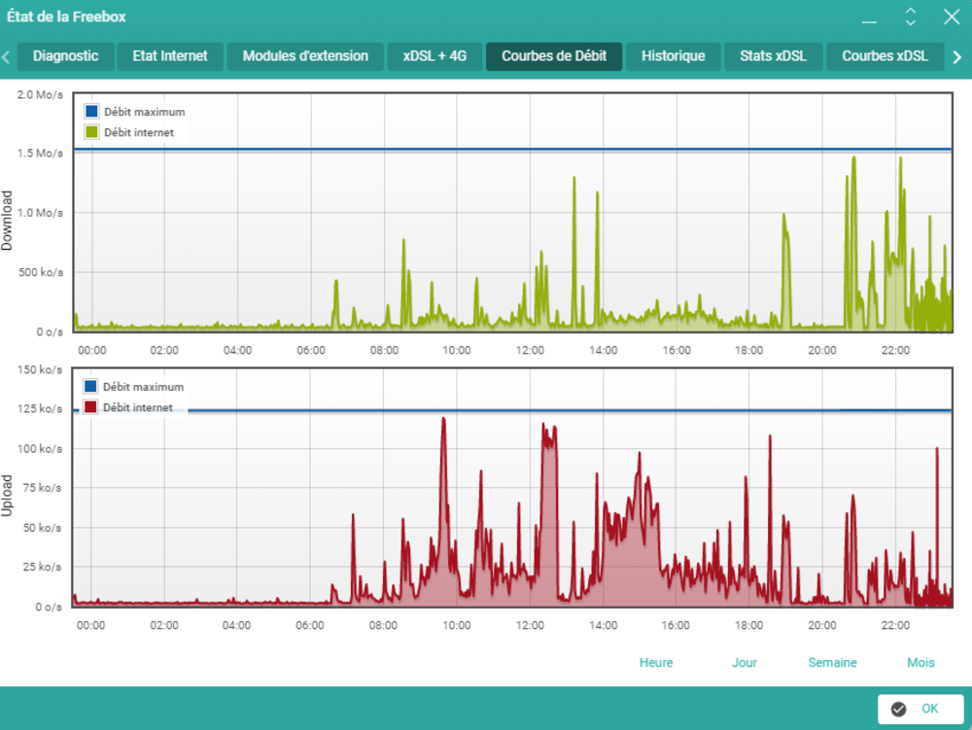The width and height of the screenshot is (972, 730).
Task: Open the Modules d'extension tab
Action: click(x=305, y=56)
